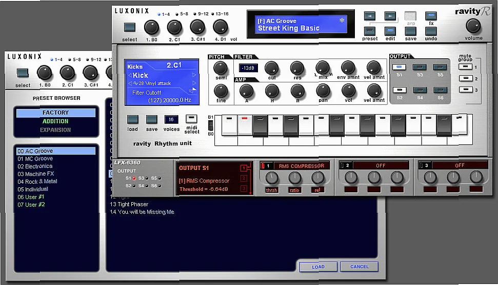Click the 1. B0 part knob in front window
Screen dimensions: 498x285
(151, 28)
